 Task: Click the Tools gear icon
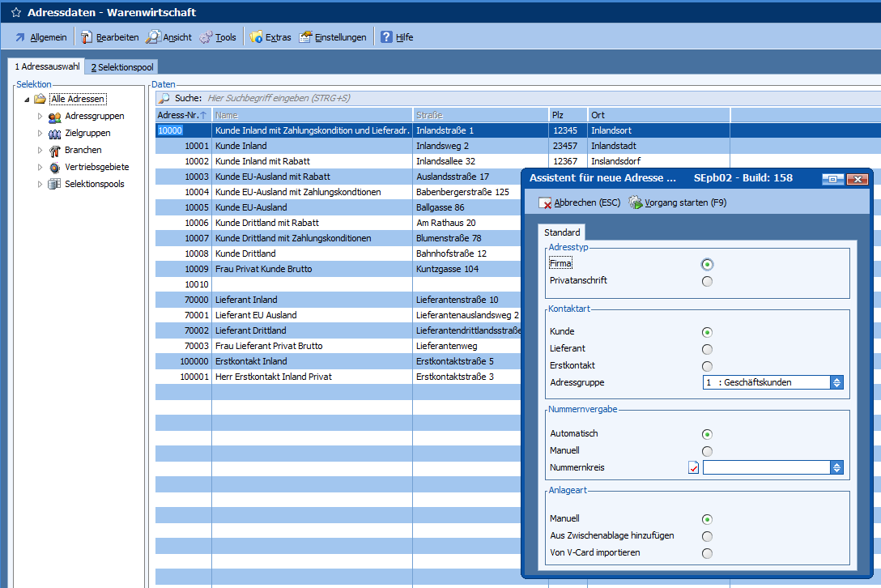pyautogui.click(x=206, y=37)
